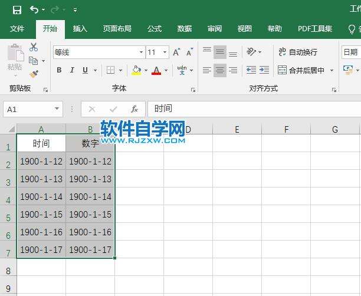This screenshot has height=296, width=361.
Task: Open the 帮助 tab
Action: [274, 29]
